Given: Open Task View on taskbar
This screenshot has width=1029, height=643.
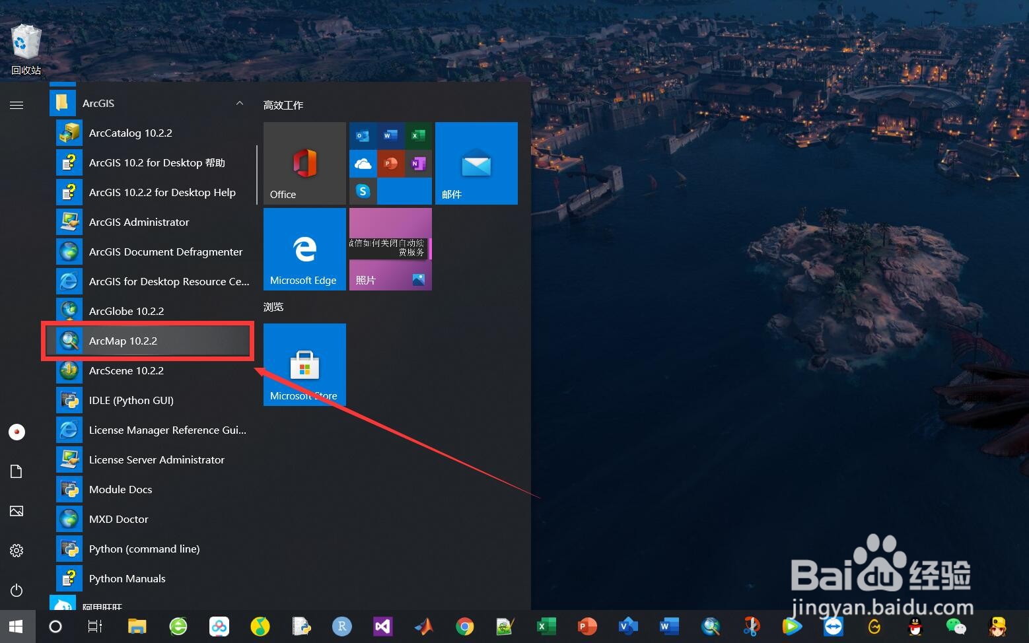Looking at the screenshot, I should [x=95, y=626].
